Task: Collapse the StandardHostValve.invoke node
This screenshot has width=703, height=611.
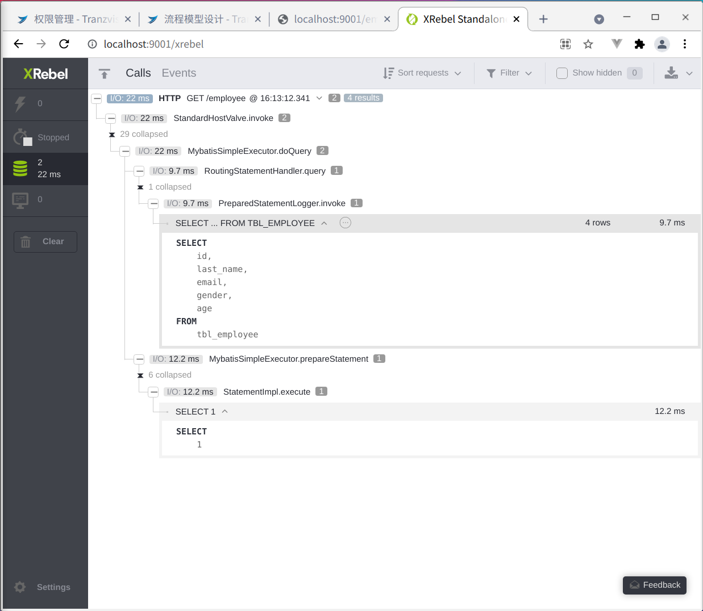Action: pos(111,118)
